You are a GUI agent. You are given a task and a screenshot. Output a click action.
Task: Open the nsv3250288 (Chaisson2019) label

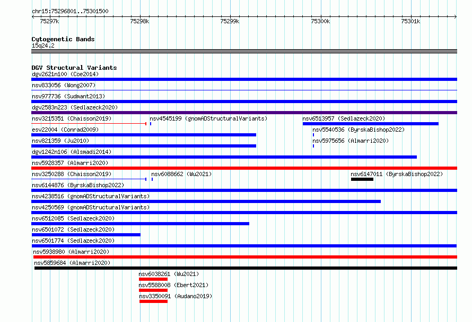[x=72, y=174]
